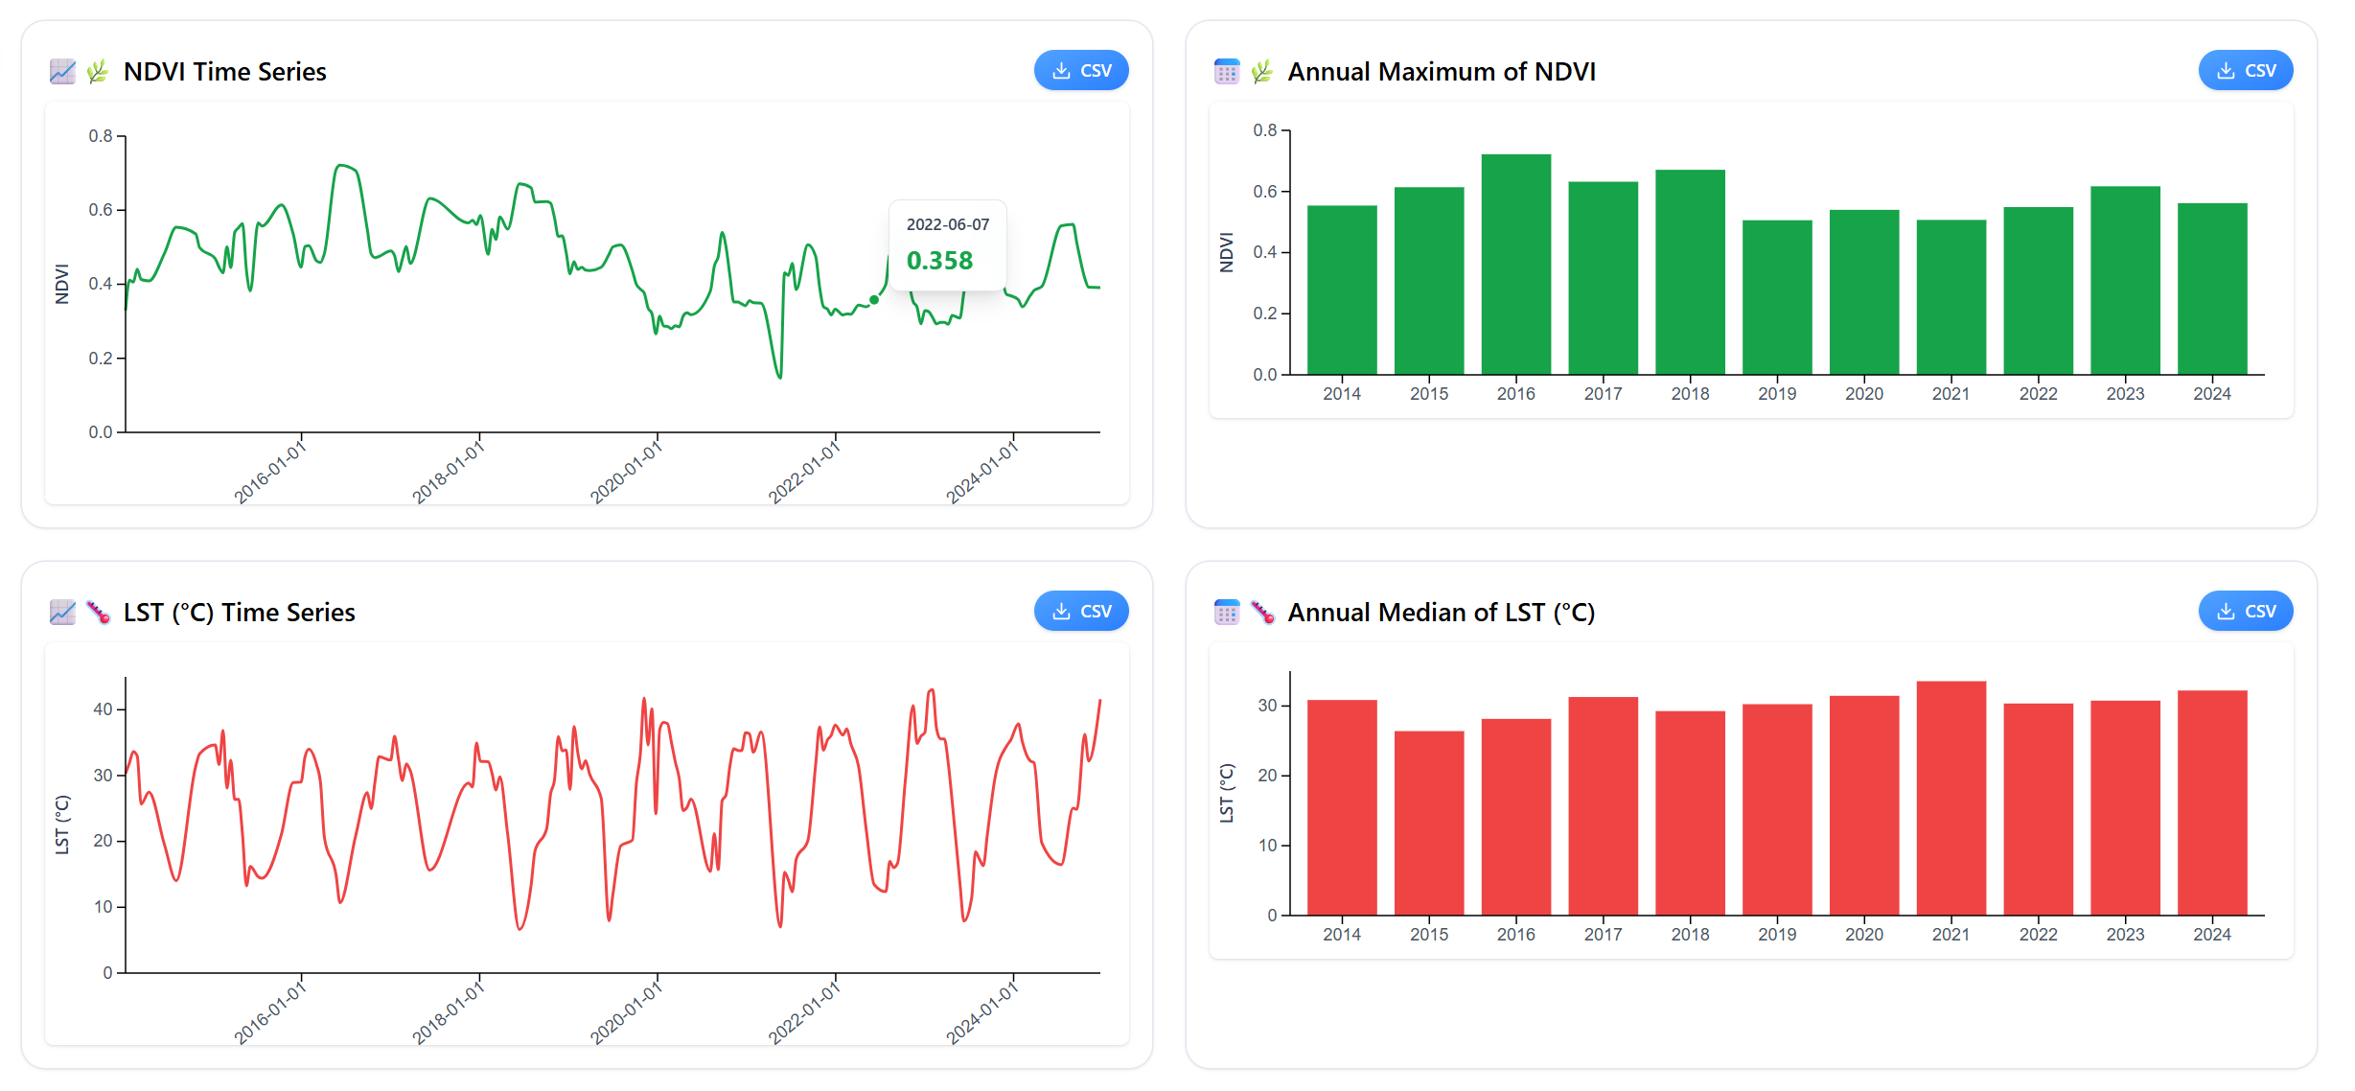Click chart icon beside LST Time Series
This screenshot has height=1091, width=2355.
tap(62, 613)
